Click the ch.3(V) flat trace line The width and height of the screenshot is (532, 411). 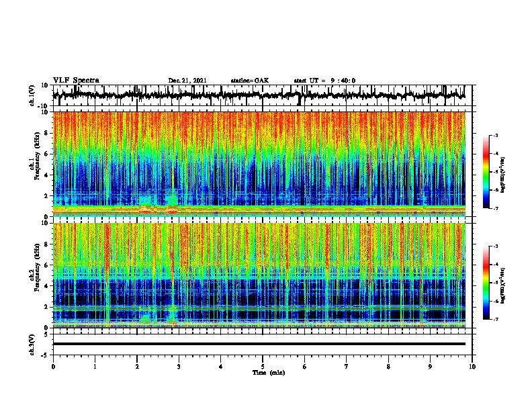259,344
